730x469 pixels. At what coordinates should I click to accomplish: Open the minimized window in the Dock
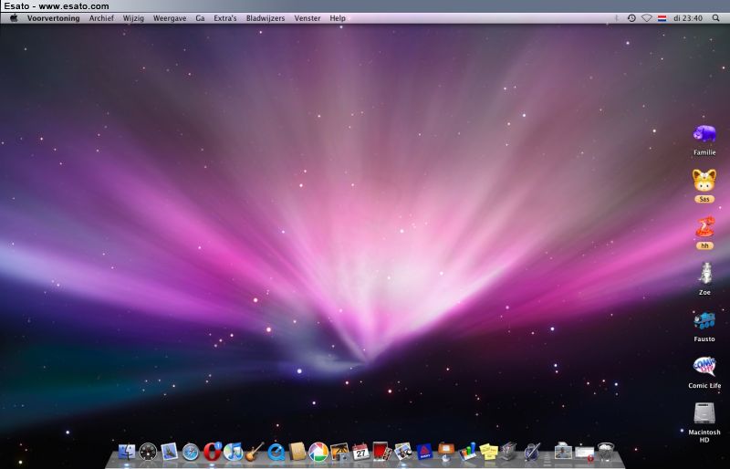coord(585,453)
